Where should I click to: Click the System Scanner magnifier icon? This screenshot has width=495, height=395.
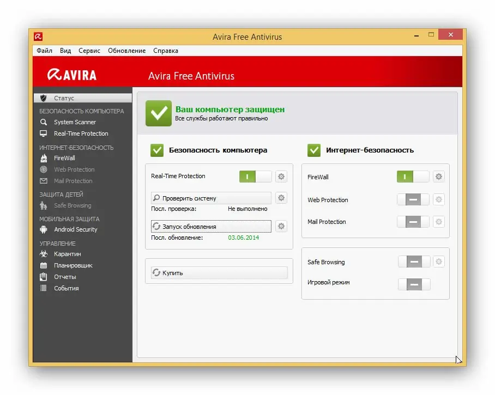[x=44, y=122]
